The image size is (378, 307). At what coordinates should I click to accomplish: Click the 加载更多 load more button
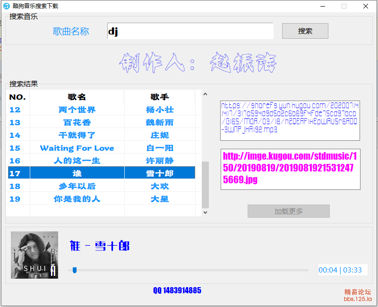pos(289,211)
